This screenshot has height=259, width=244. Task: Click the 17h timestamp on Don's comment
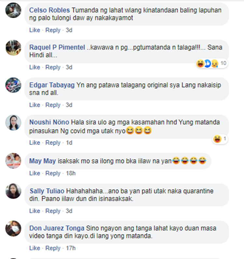tap(71, 248)
